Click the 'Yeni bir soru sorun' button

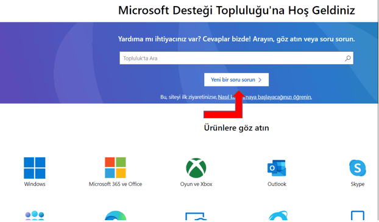pos(236,79)
